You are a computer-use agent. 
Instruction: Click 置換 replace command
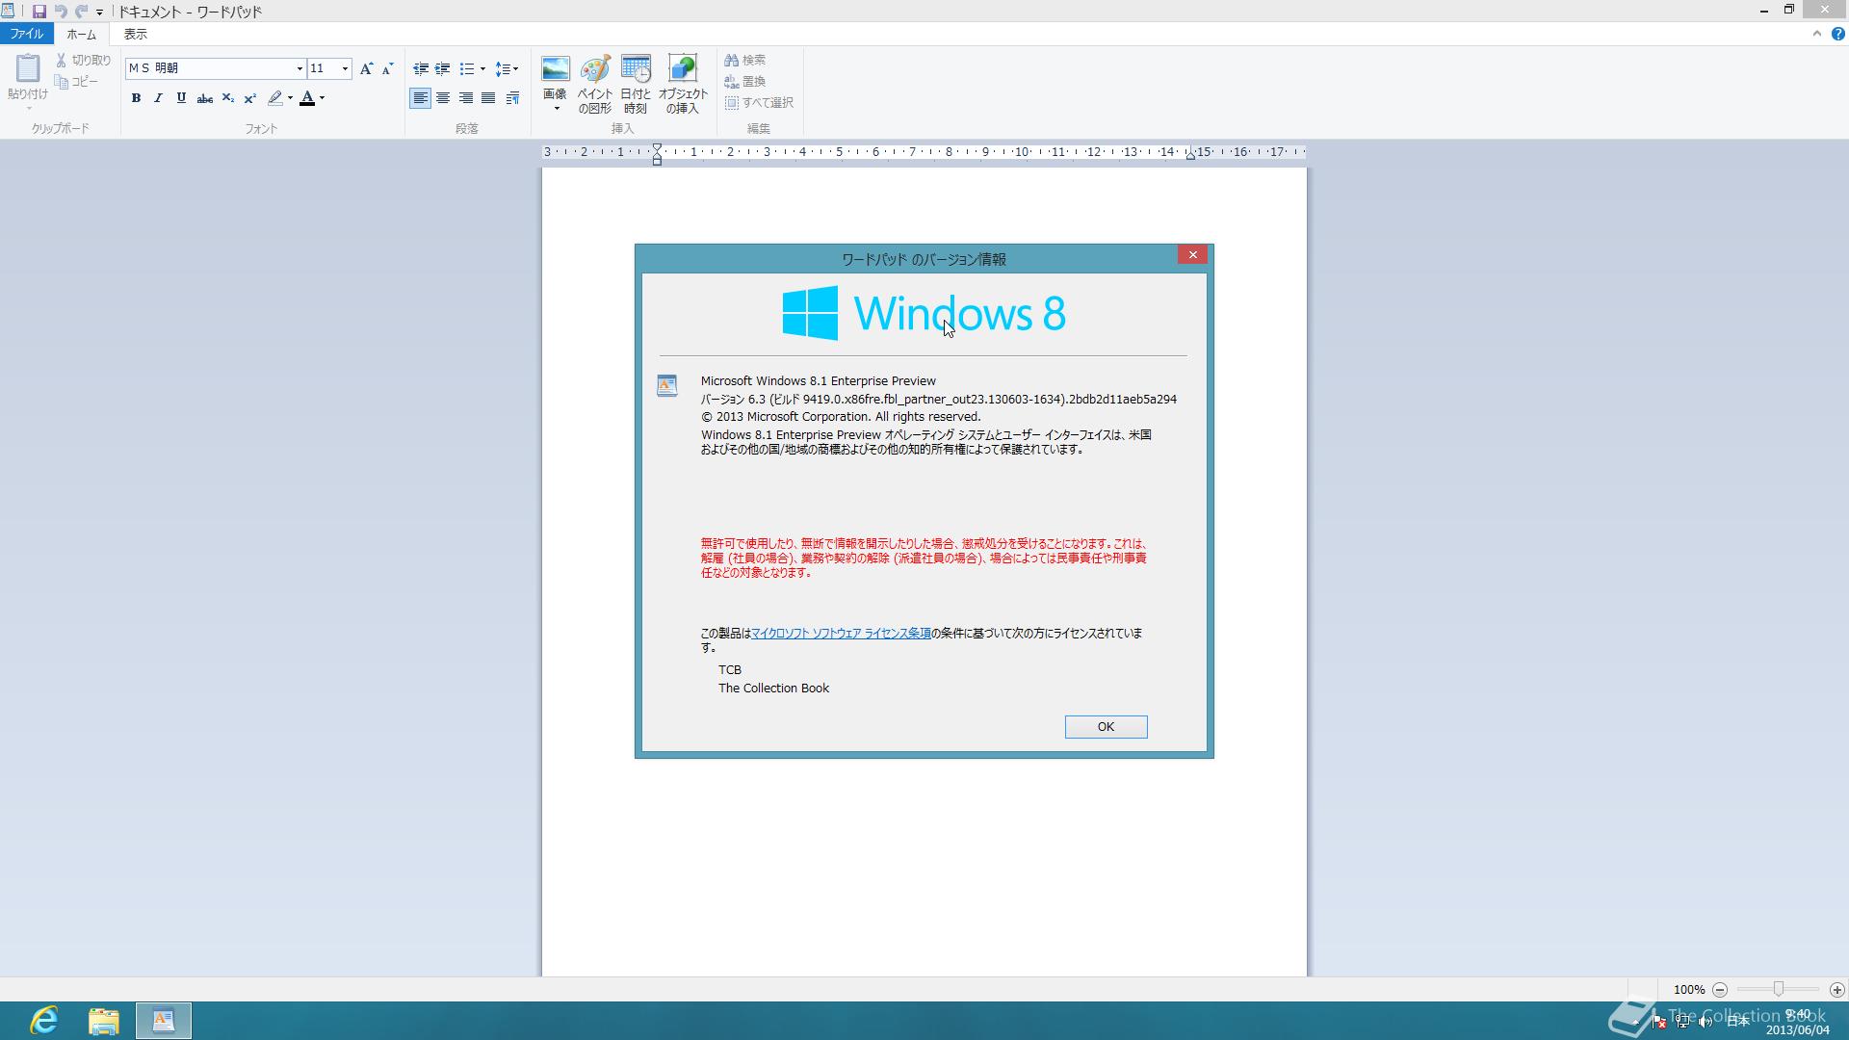click(745, 82)
